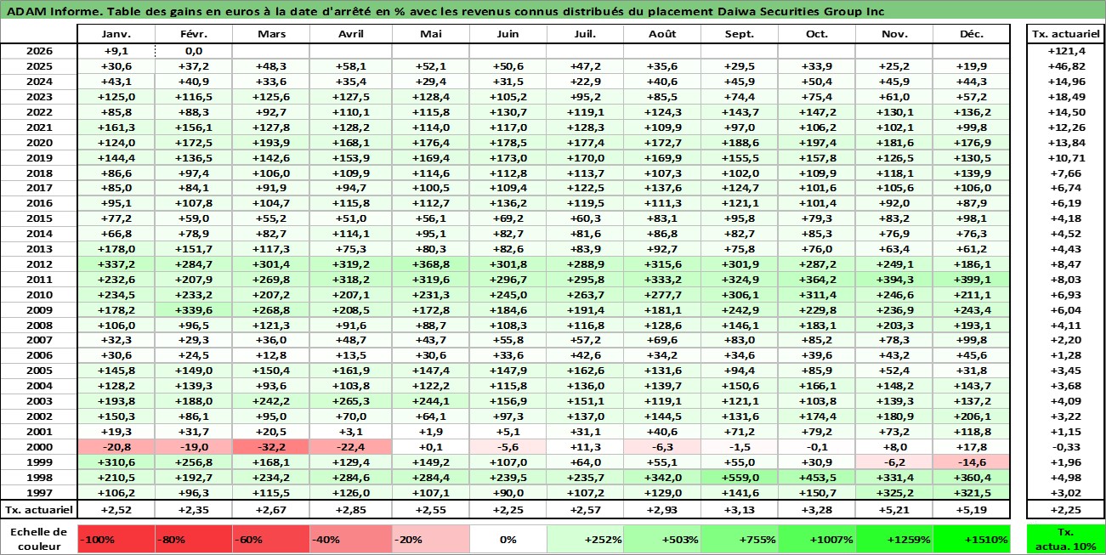This screenshot has width=1106, height=555.
Task: Select the 'Févr.' column header
Action: pyautogui.click(x=193, y=34)
